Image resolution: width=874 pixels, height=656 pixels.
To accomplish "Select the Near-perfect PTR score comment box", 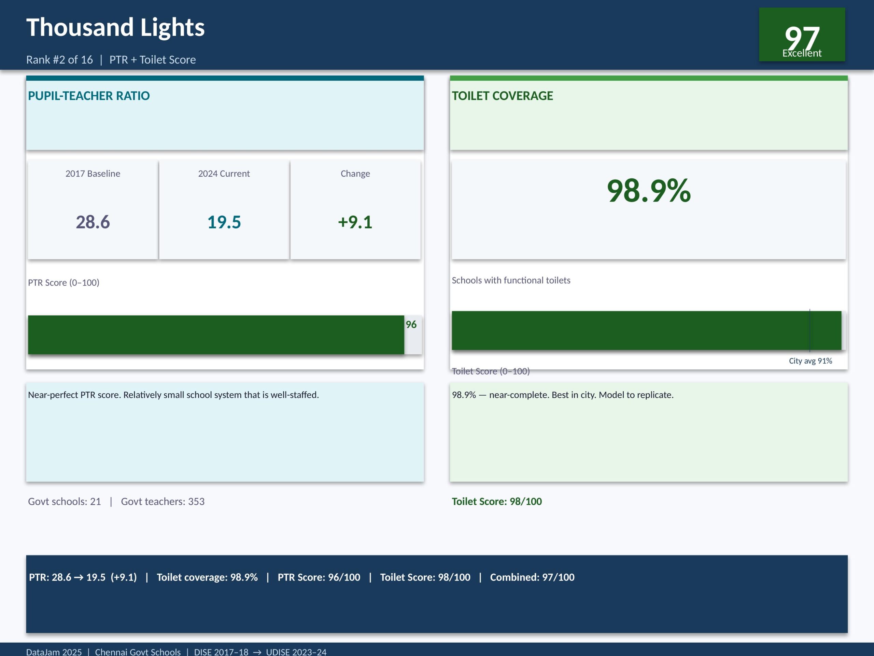I will (x=225, y=432).
